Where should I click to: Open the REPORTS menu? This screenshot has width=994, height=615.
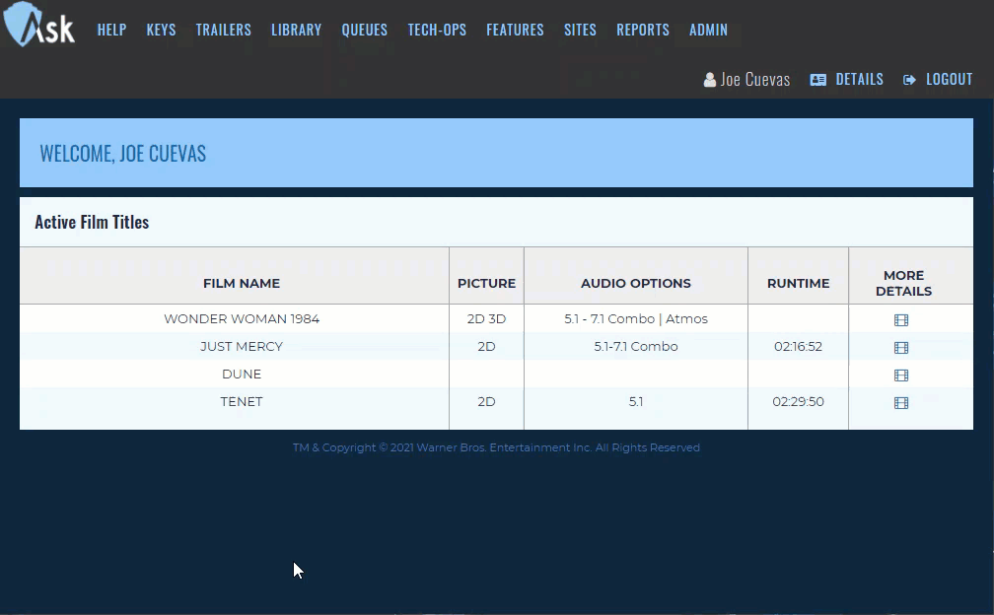[x=643, y=30]
